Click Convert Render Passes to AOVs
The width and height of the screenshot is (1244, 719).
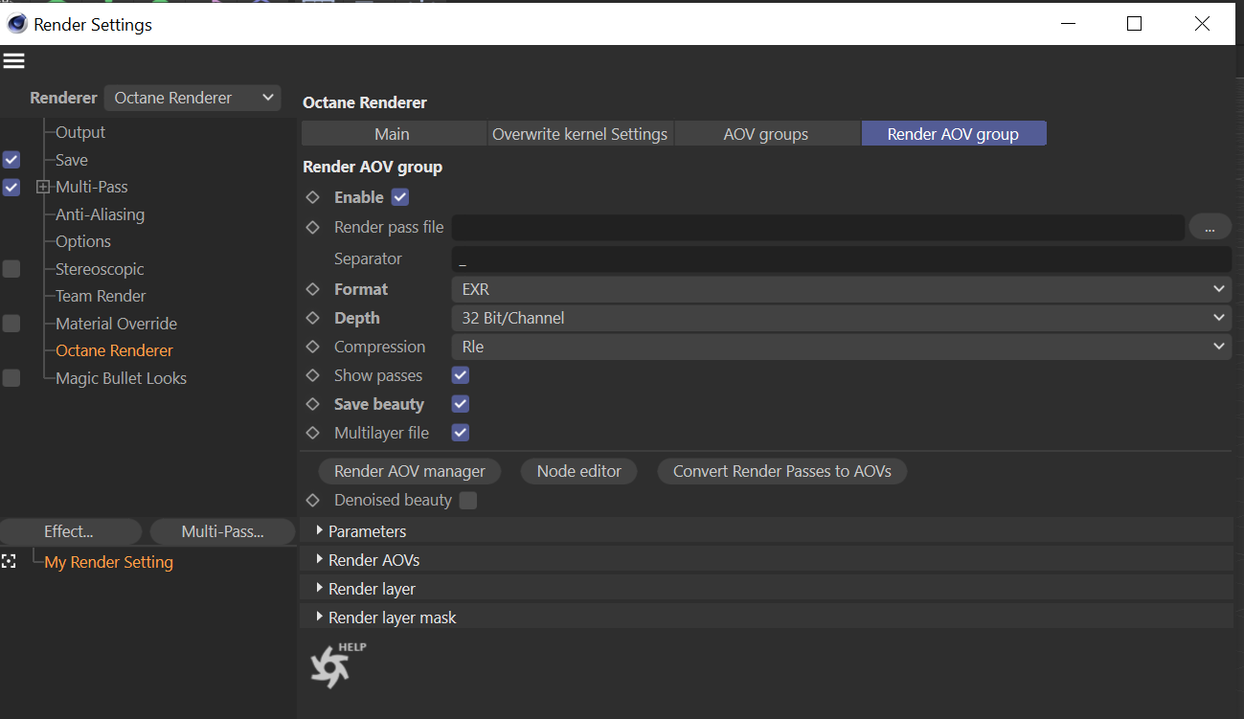[x=781, y=471]
